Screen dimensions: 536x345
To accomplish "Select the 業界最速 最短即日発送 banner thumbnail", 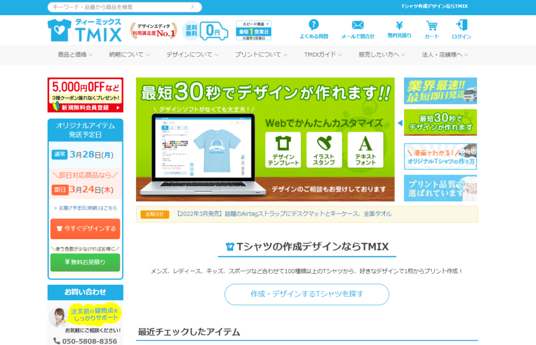I will pos(440,91).
